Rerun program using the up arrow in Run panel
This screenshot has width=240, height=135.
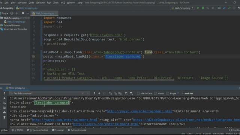(x=4, y=93)
